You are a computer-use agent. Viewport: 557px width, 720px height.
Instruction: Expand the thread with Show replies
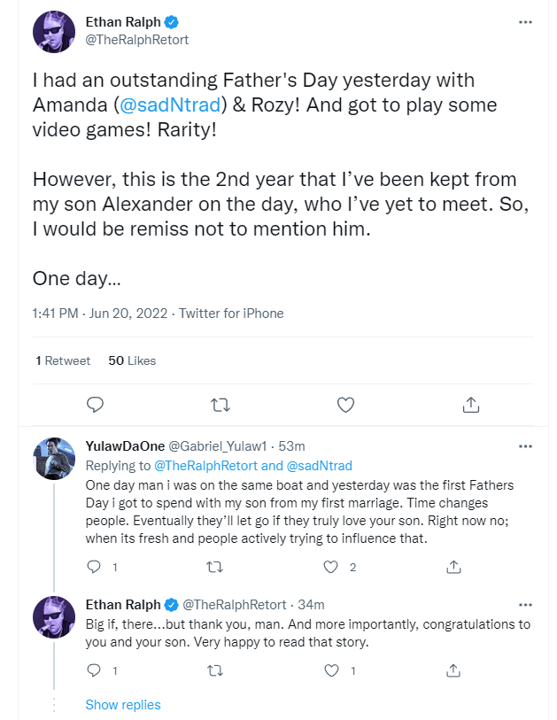click(123, 704)
